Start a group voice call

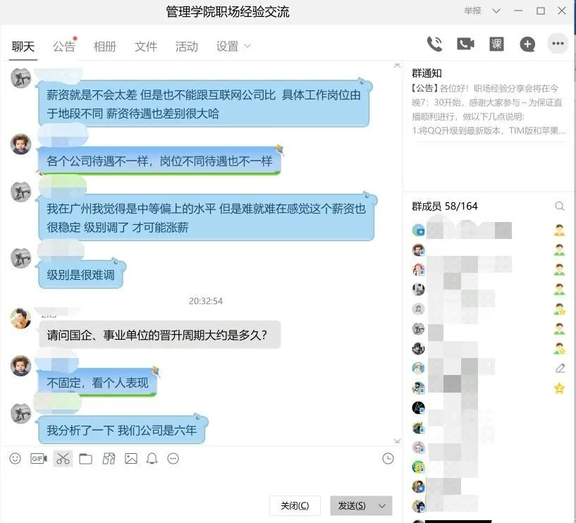click(434, 44)
